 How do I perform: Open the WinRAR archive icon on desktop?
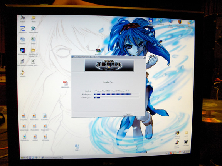coord(98,51)
